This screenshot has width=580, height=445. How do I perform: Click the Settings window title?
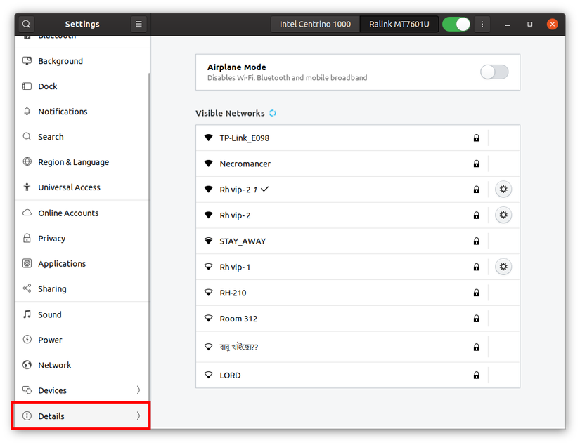coord(82,24)
